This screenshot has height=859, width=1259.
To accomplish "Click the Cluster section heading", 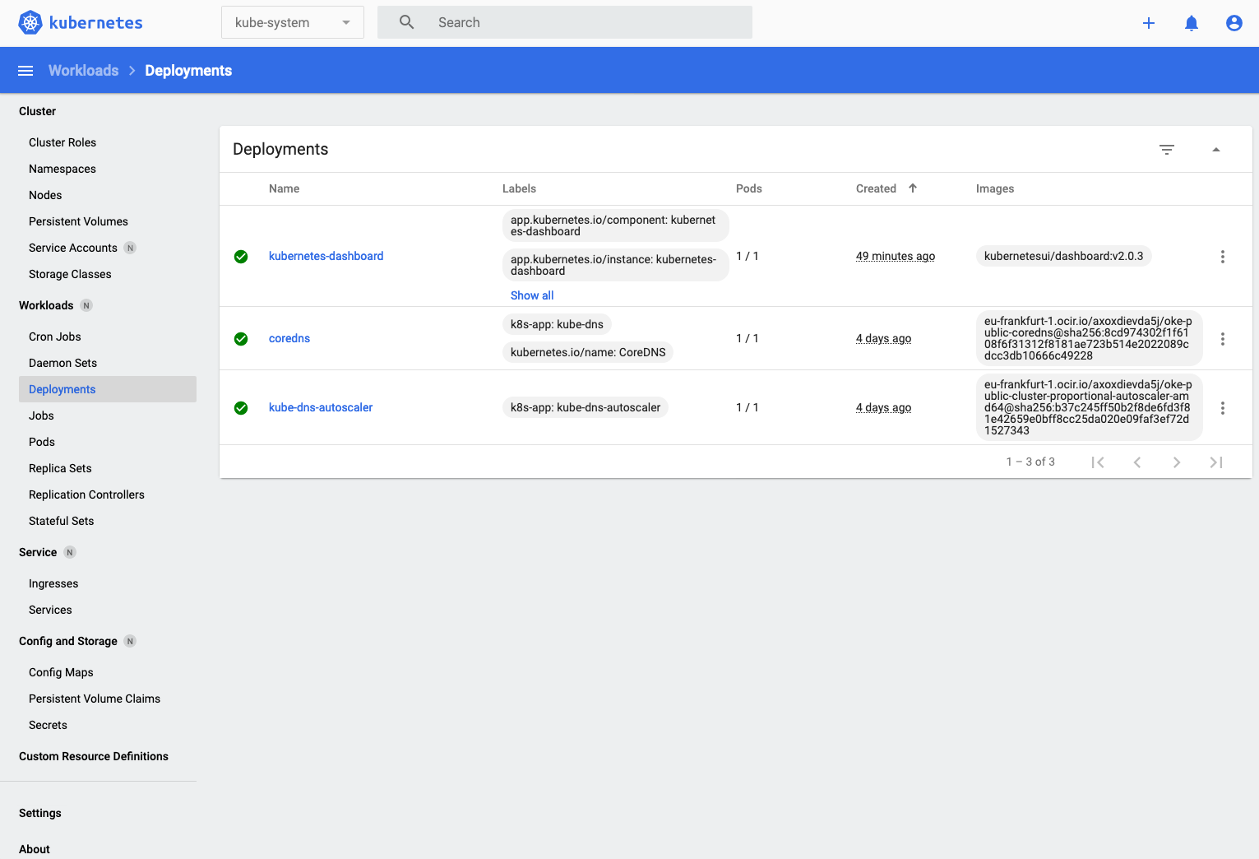I will pos(37,111).
